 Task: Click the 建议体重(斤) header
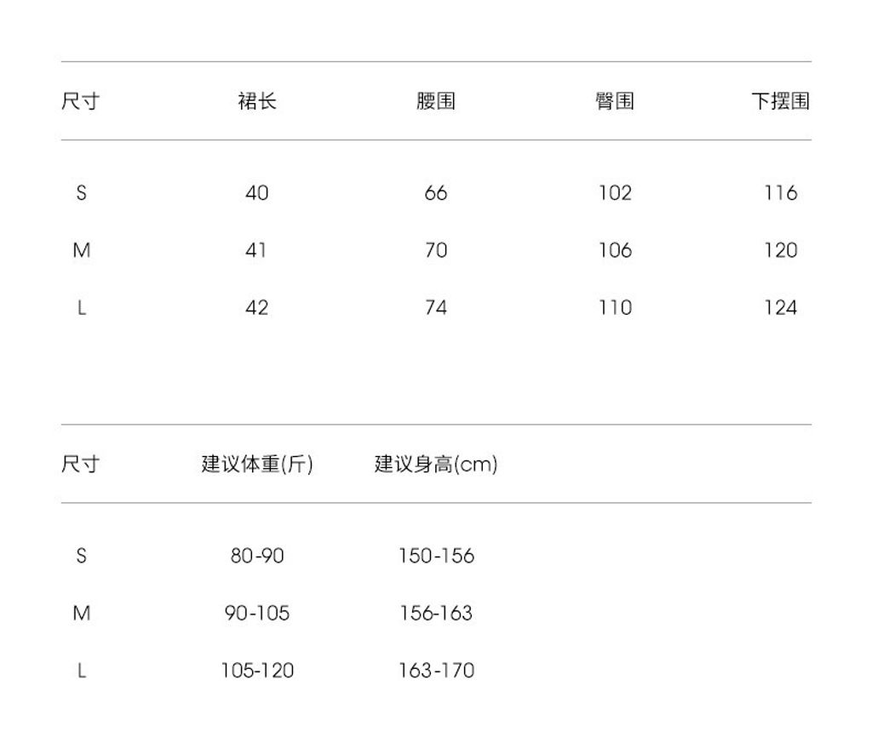[x=257, y=465]
